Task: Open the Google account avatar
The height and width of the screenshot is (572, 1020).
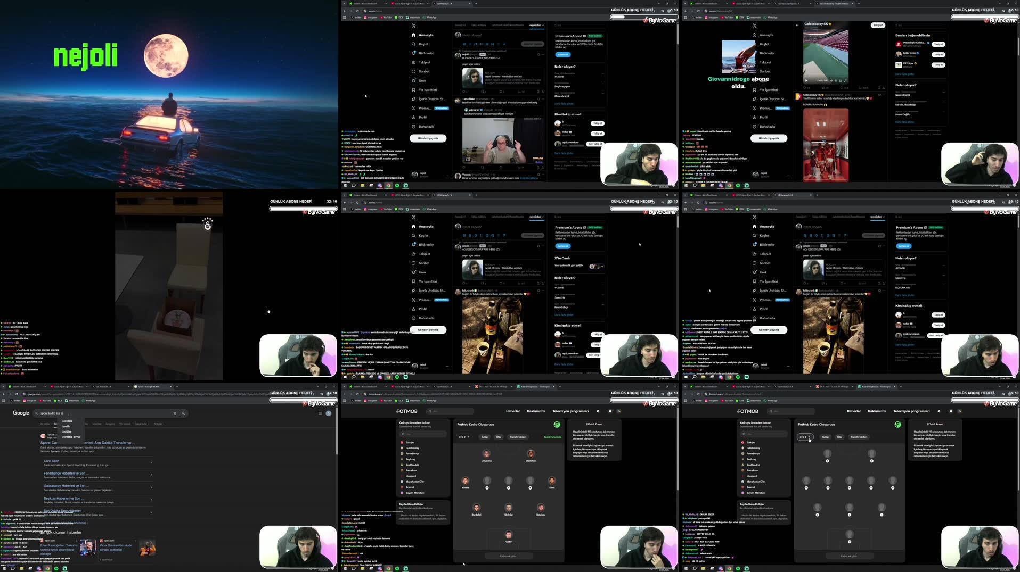Action: [329, 413]
